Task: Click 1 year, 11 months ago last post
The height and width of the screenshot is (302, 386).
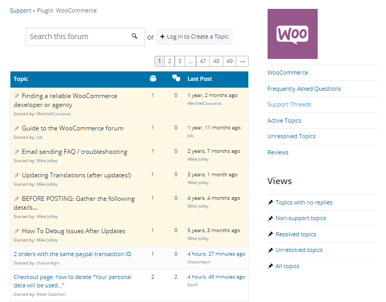Action: [x=214, y=128]
